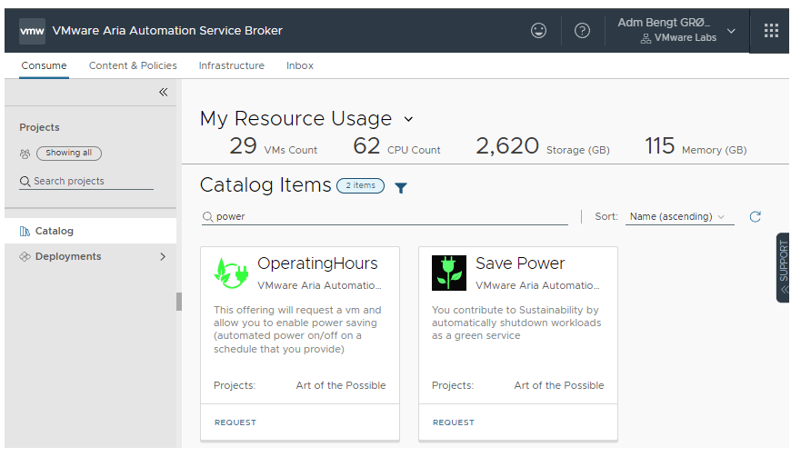Click the OperatingHours green leaf plug icon

click(x=232, y=273)
